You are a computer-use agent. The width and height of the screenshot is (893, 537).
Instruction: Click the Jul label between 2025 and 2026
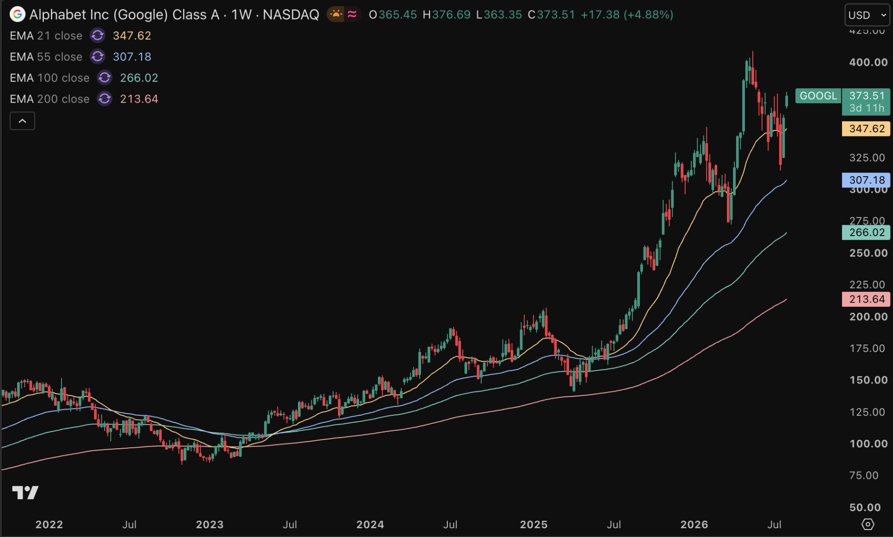(x=614, y=525)
